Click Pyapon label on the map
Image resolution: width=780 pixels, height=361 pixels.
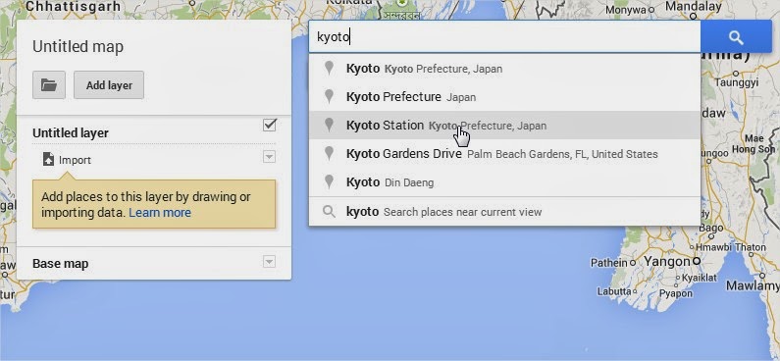click(677, 293)
